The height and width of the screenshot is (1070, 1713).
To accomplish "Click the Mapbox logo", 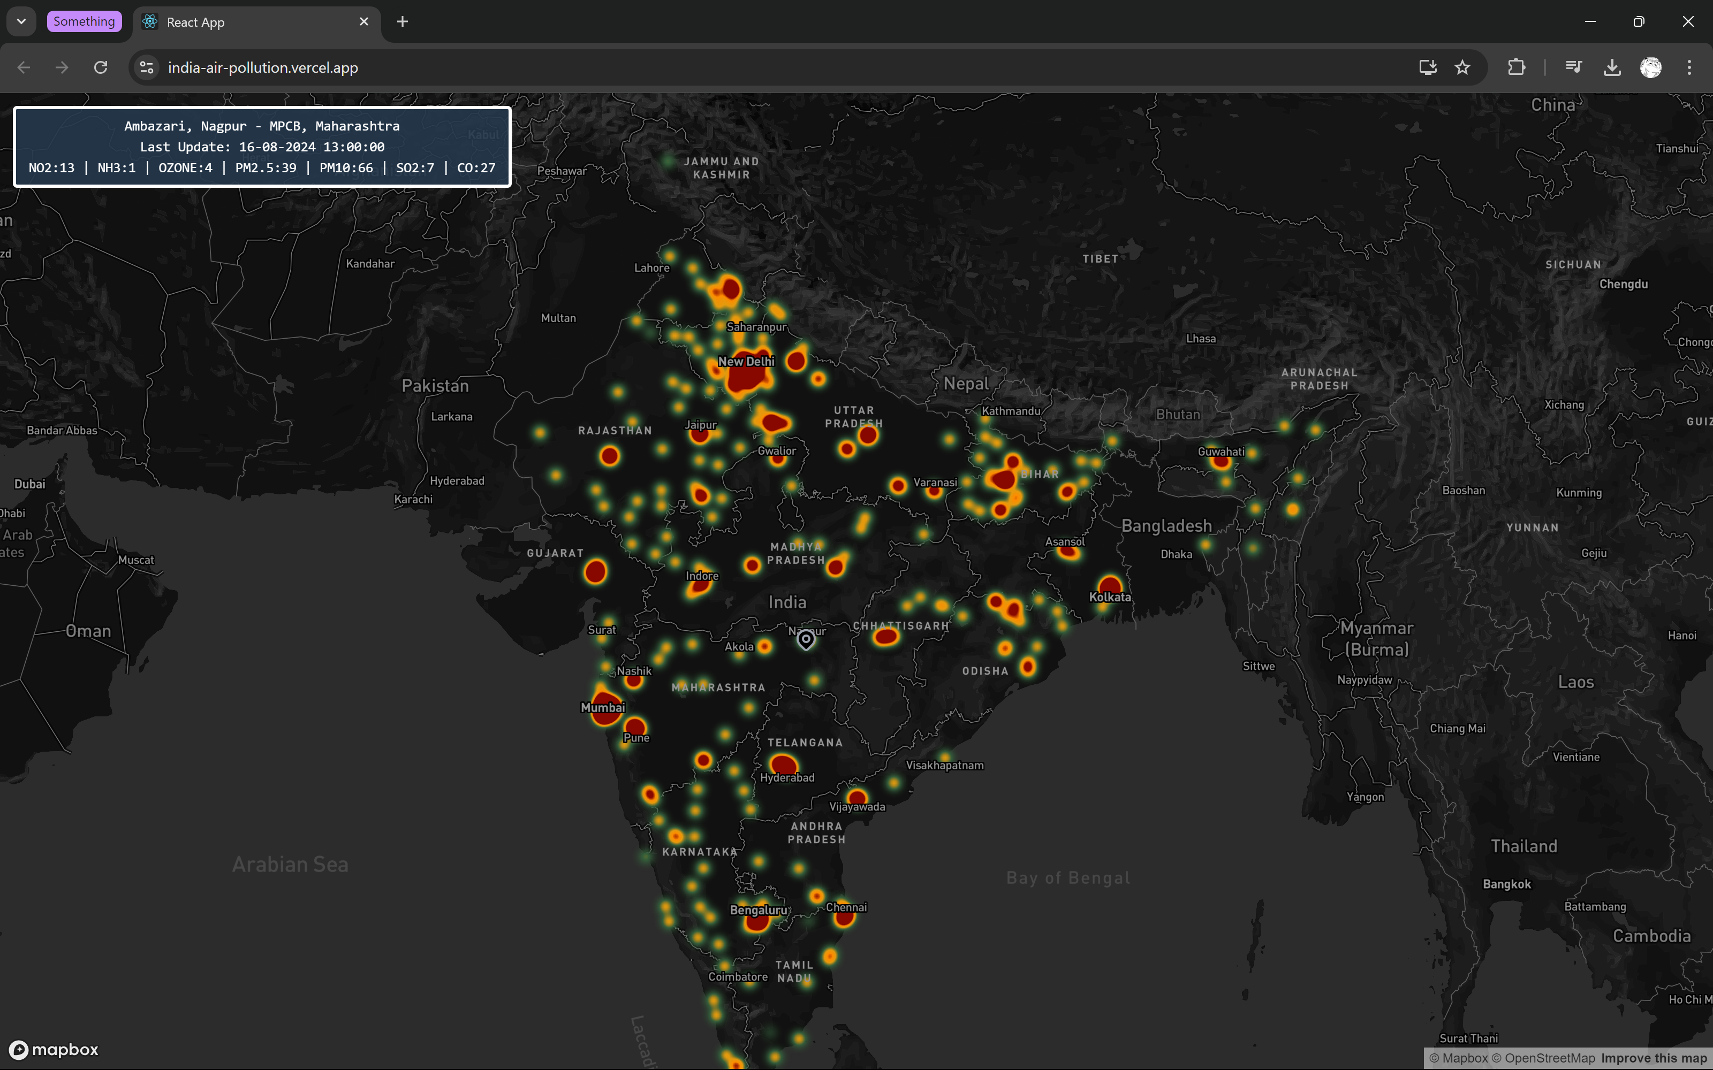I will [x=55, y=1050].
